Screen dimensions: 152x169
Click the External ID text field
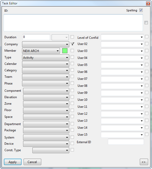tap(126, 142)
